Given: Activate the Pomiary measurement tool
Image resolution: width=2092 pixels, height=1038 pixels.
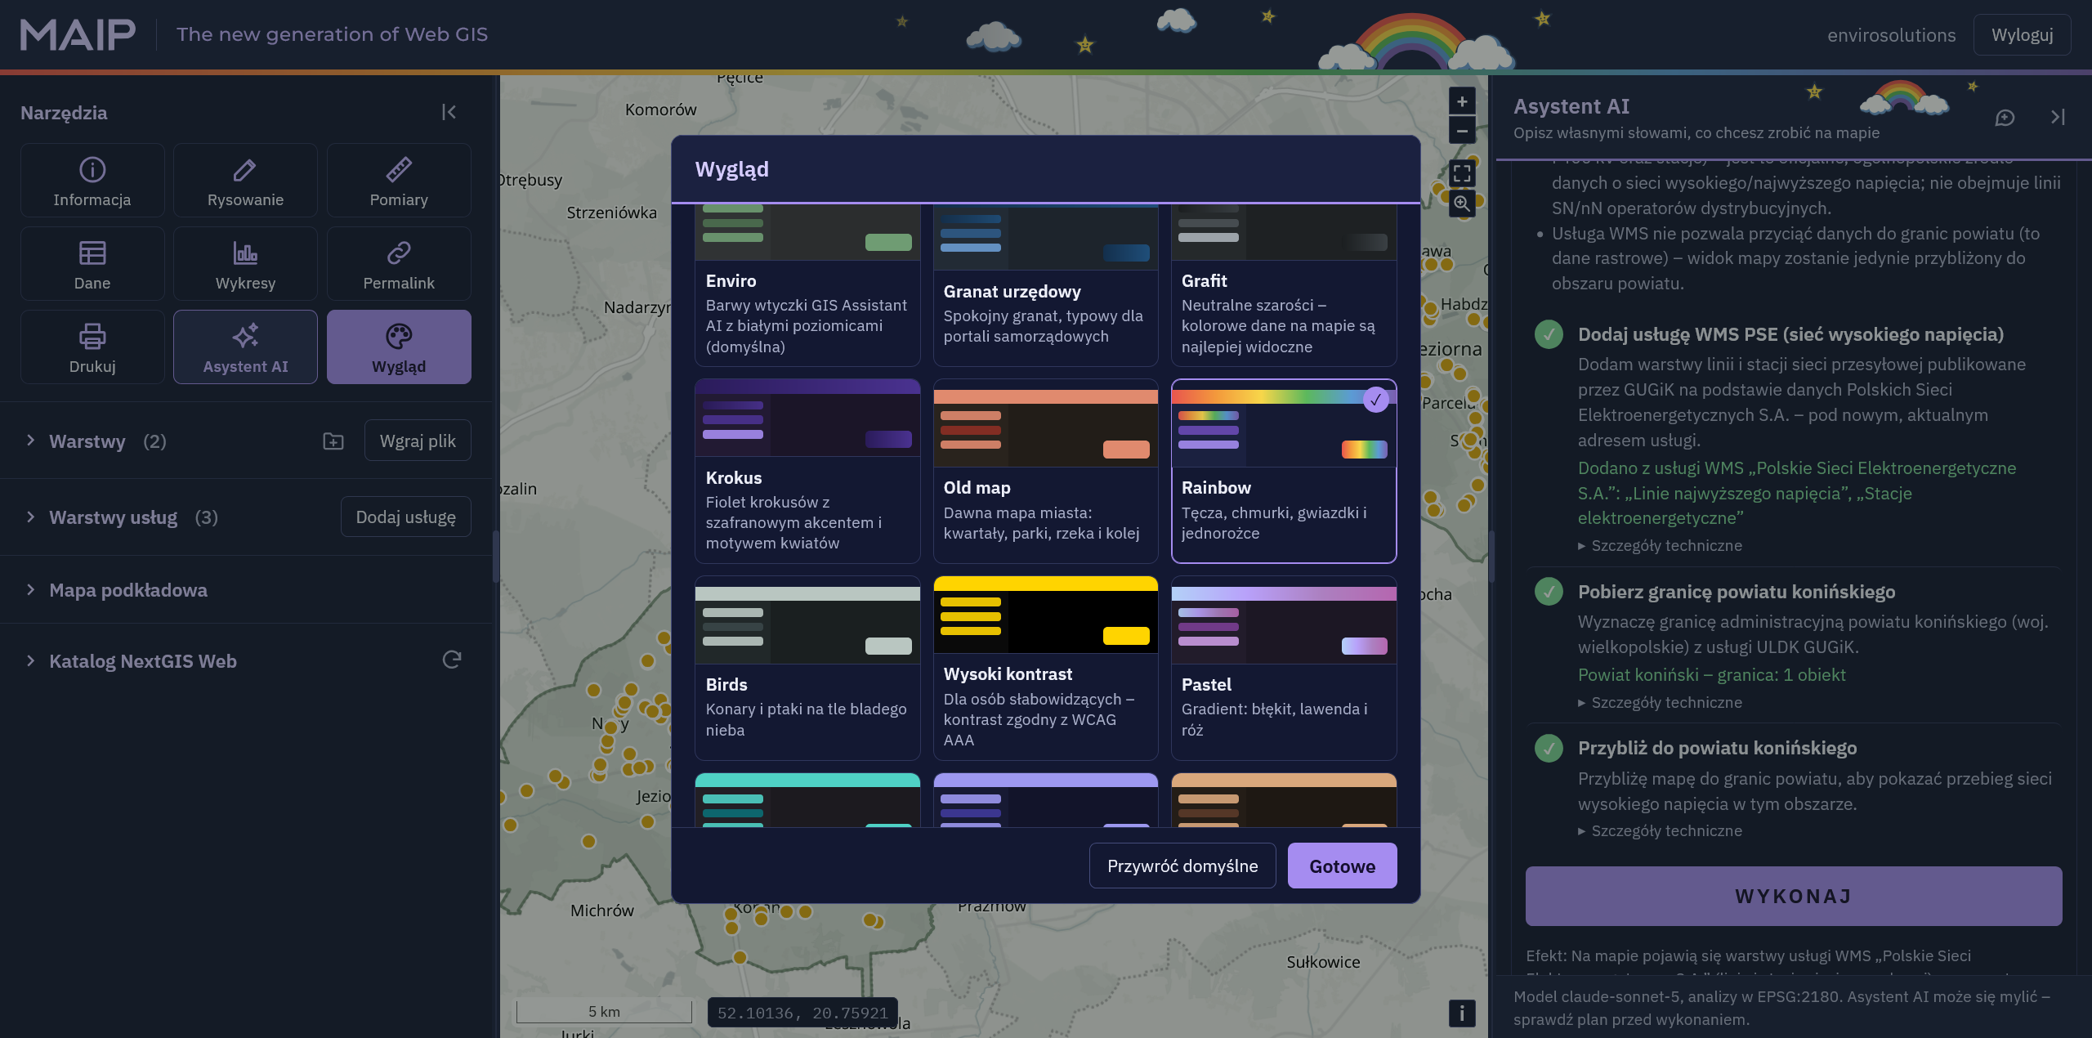Looking at the screenshot, I should [x=399, y=181].
